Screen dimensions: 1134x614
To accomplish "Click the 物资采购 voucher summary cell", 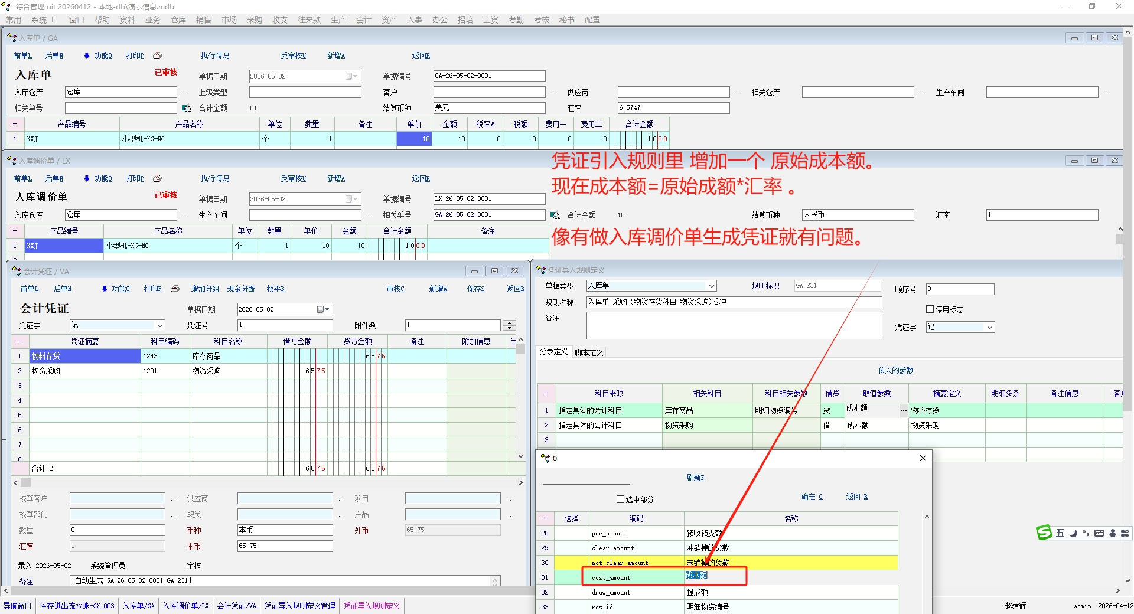I will (85, 371).
